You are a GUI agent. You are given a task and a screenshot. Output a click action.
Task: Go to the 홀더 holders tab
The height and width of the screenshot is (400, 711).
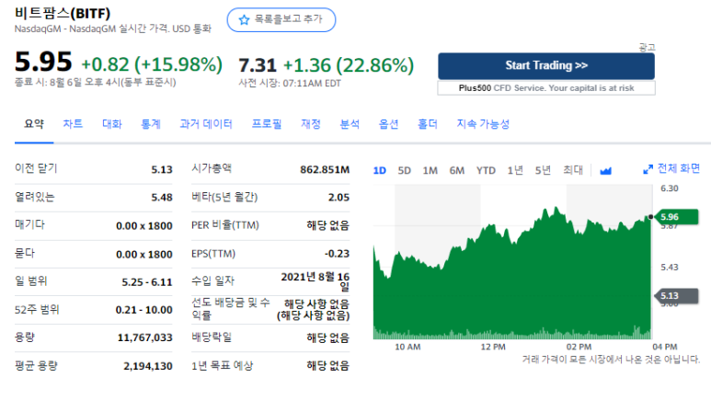point(427,124)
